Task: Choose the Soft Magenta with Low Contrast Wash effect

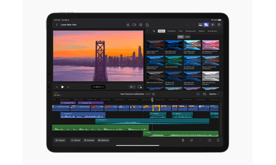Action: (211, 47)
